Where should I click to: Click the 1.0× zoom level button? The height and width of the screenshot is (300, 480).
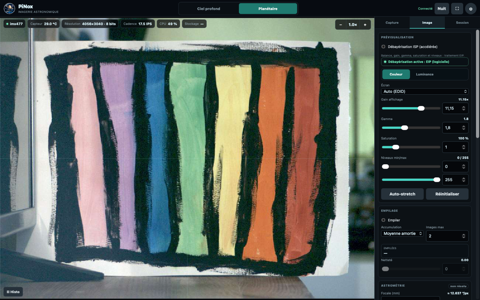pyautogui.click(x=353, y=25)
